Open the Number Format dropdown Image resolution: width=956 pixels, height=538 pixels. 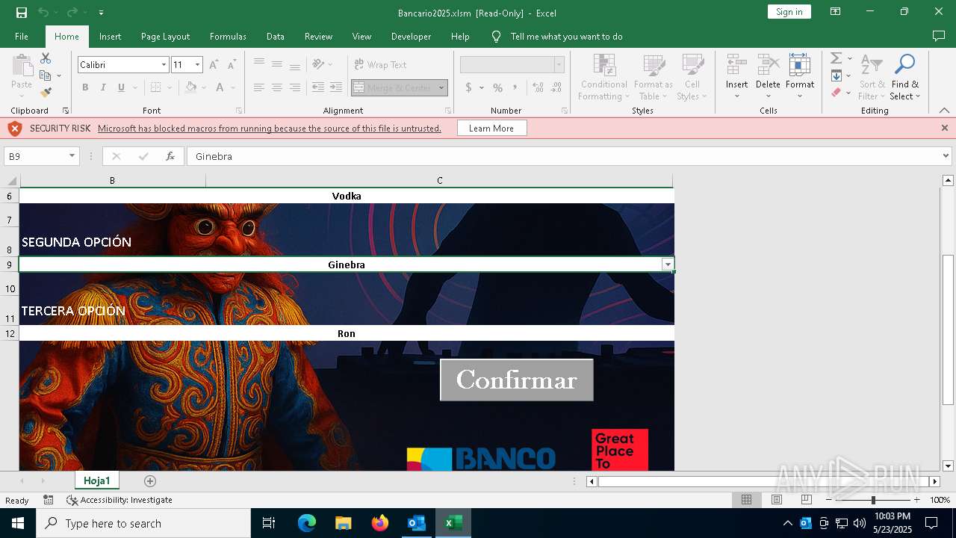coord(559,65)
